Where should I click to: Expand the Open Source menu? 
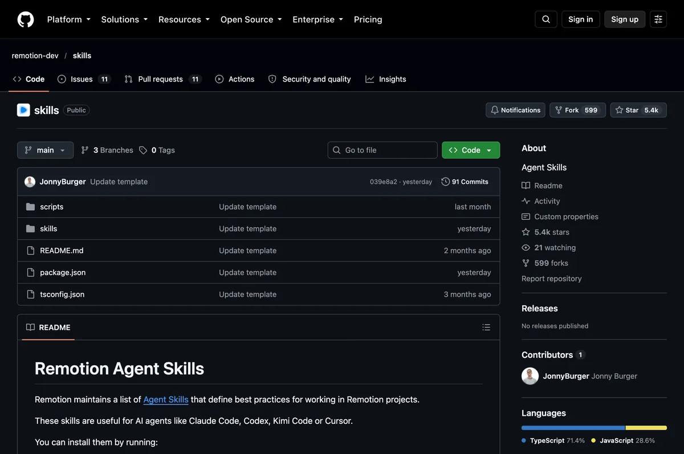(251, 19)
